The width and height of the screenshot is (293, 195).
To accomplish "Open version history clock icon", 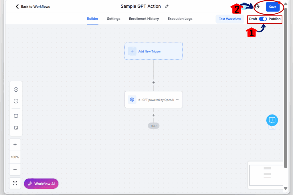I will tap(257, 7).
